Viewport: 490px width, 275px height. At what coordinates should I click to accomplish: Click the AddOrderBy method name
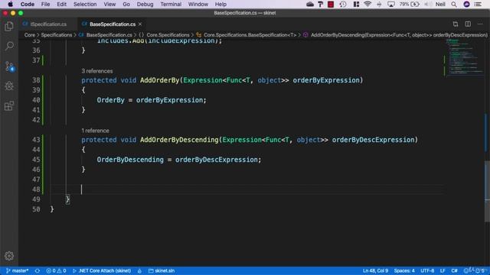pos(160,80)
